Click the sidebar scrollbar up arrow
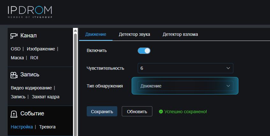The image size is (270, 136). tap(75, 30)
